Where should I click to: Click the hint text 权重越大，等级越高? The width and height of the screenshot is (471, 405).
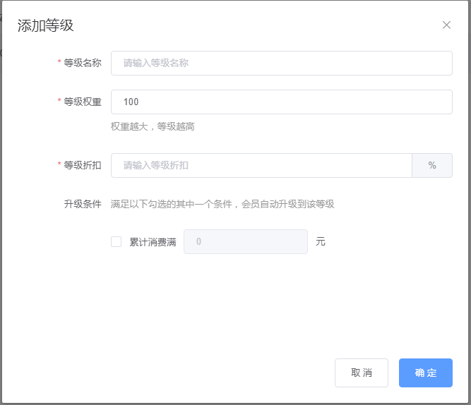[153, 126]
